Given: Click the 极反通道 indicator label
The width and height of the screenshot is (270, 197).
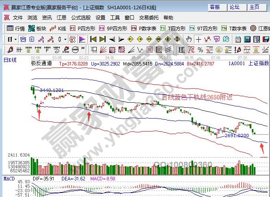Looking at the screenshot, I should (41, 64).
